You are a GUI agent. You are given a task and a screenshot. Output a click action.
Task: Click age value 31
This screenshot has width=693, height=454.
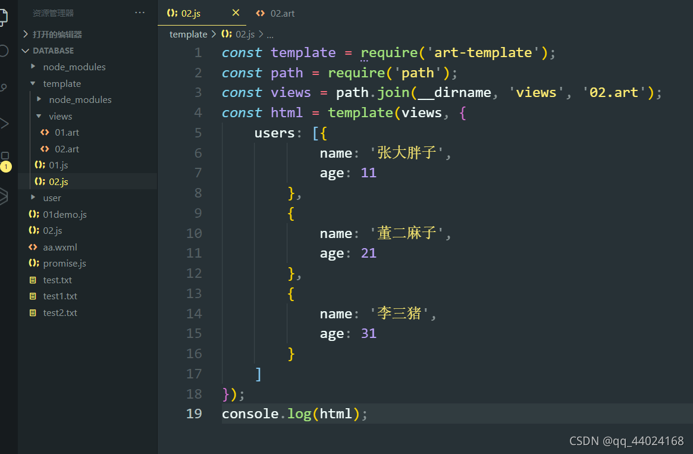pos(369,333)
